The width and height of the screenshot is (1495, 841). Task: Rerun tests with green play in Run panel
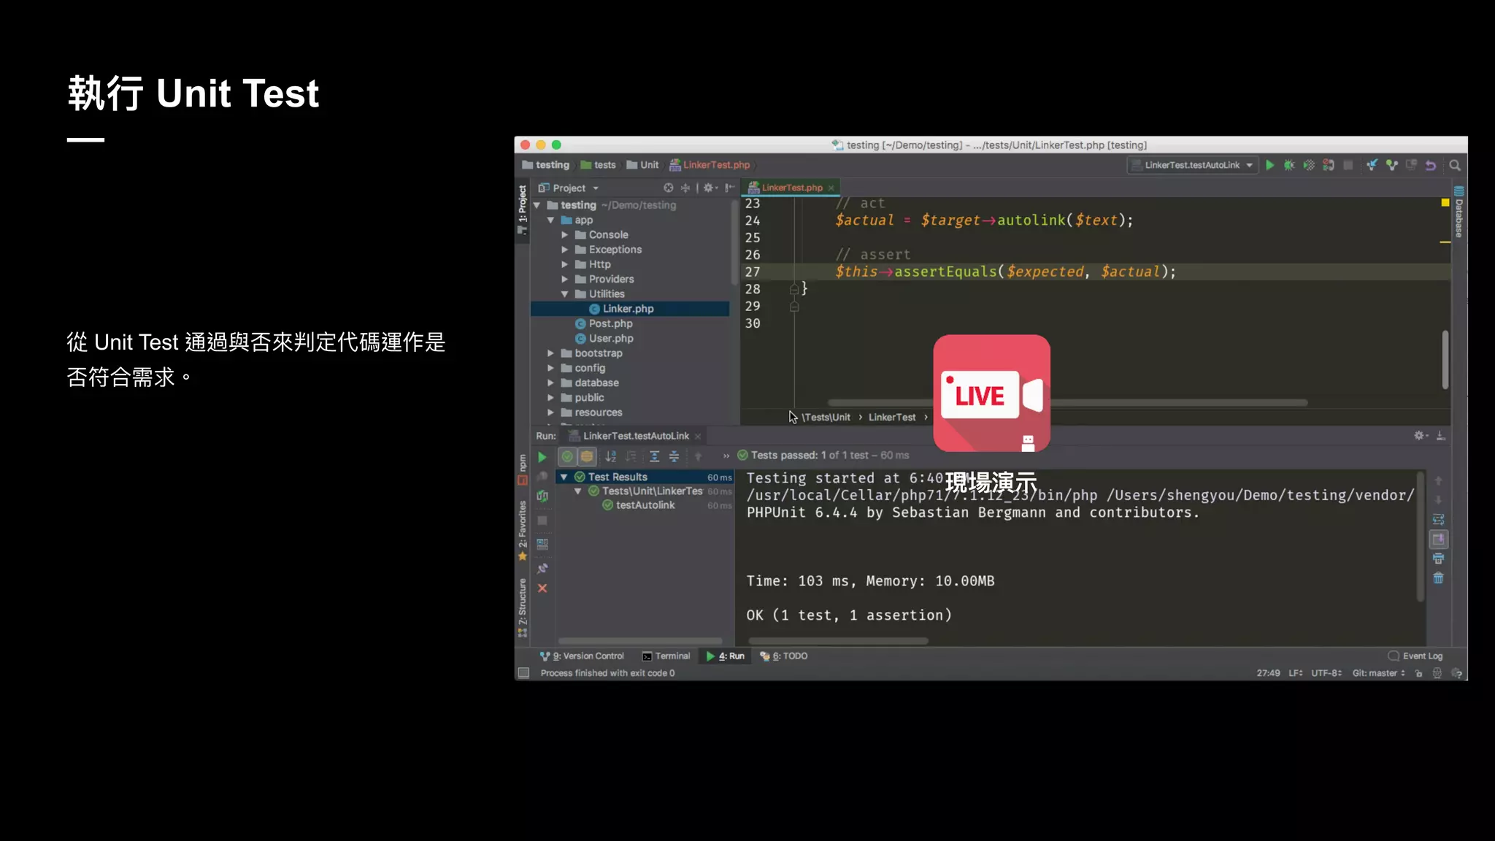542,457
